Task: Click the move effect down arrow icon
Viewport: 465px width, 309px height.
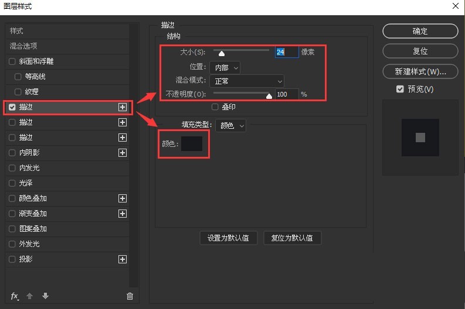Action: (x=45, y=296)
